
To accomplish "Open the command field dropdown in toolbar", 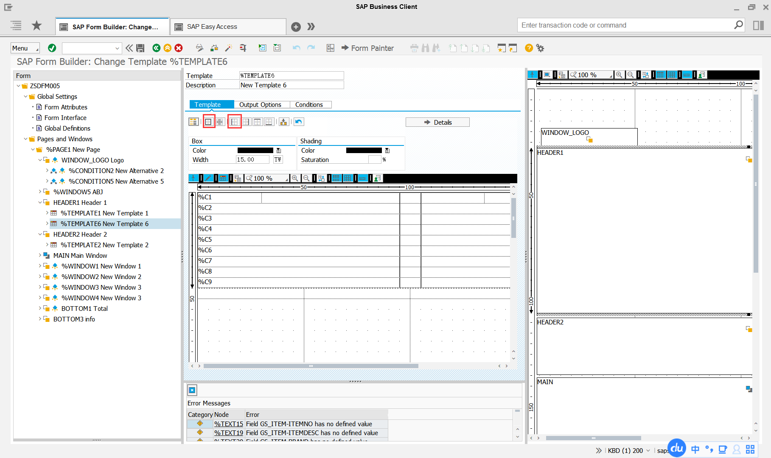I will click(x=117, y=48).
